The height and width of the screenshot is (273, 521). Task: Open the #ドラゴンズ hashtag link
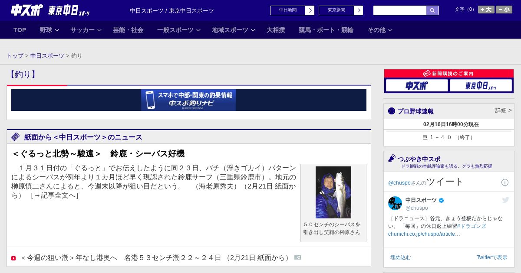click(472, 226)
